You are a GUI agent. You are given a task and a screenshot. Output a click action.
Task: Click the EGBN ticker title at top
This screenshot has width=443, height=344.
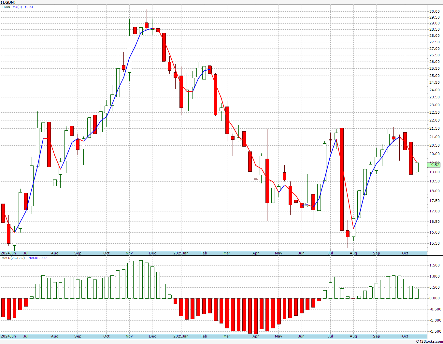click(8, 2)
